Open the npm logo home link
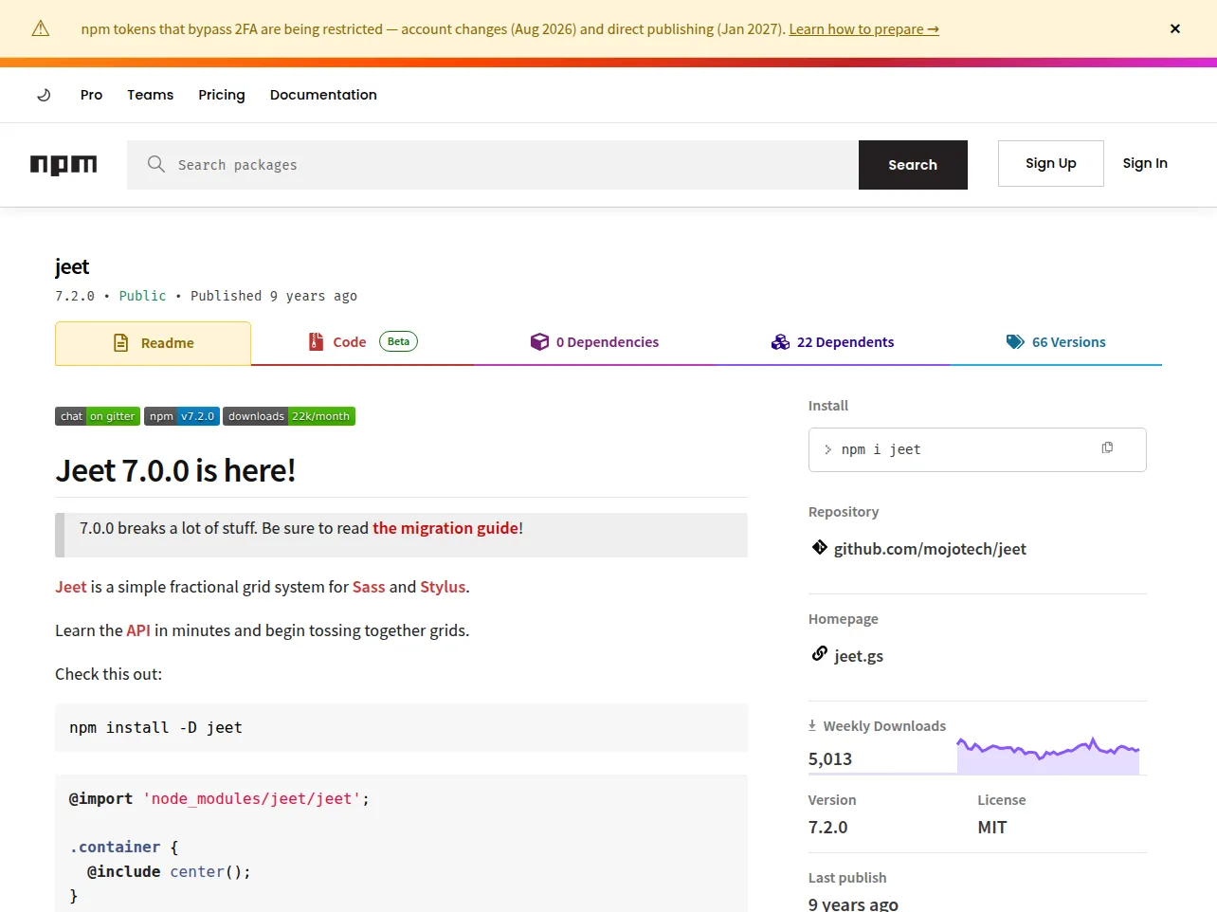The height and width of the screenshot is (912, 1217). pyautogui.click(x=64, y=165)
